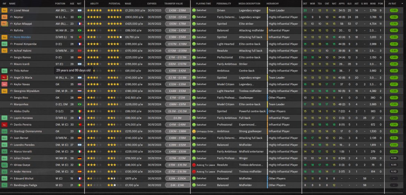
Task: Click Achraf Hakimi's Morocco flag icon
Action: [x=79, y=51]
